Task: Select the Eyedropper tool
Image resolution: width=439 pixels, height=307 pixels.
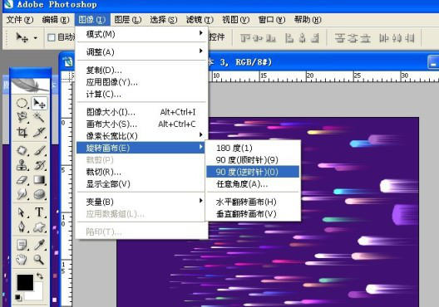Action: pos(39,245)
